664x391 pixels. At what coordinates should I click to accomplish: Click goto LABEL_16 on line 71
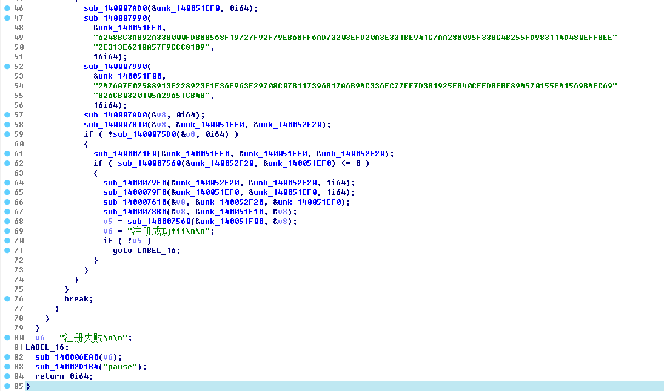[147, 250]
